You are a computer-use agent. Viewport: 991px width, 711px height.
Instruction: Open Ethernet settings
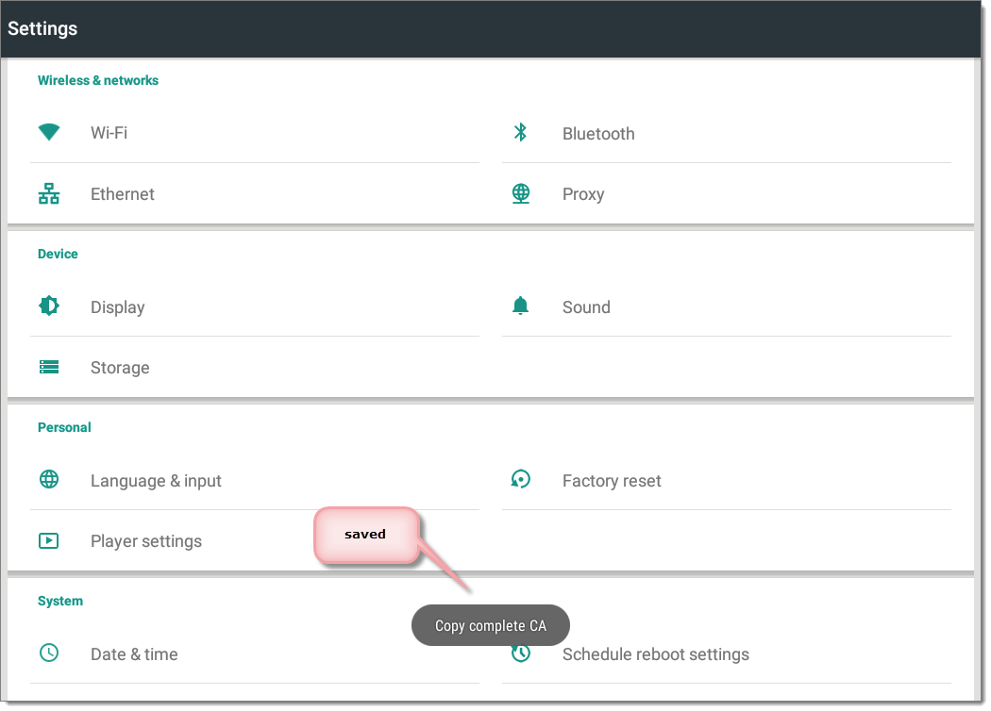click(255, 193)
